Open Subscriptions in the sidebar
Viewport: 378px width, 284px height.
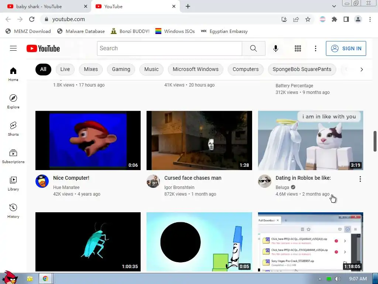pyautogui.click(x=13, y=156)
